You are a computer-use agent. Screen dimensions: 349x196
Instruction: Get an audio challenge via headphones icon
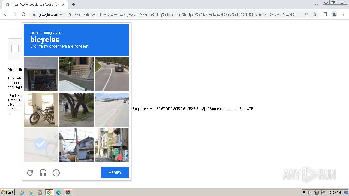pyautogui.click(x=43, y=173)
